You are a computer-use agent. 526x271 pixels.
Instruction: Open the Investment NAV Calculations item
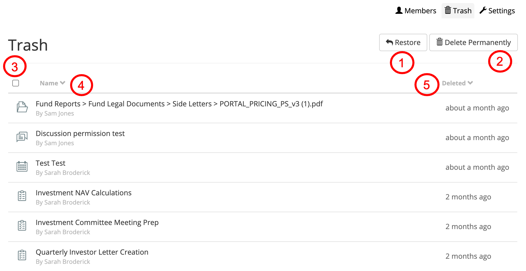click(84, 193)
